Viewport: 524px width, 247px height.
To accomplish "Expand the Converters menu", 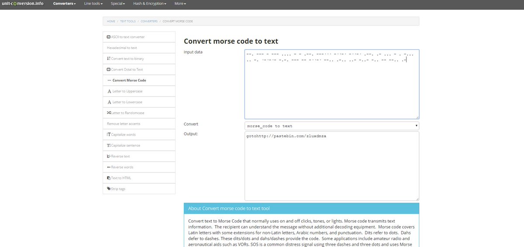I will [x=65, y=3].
